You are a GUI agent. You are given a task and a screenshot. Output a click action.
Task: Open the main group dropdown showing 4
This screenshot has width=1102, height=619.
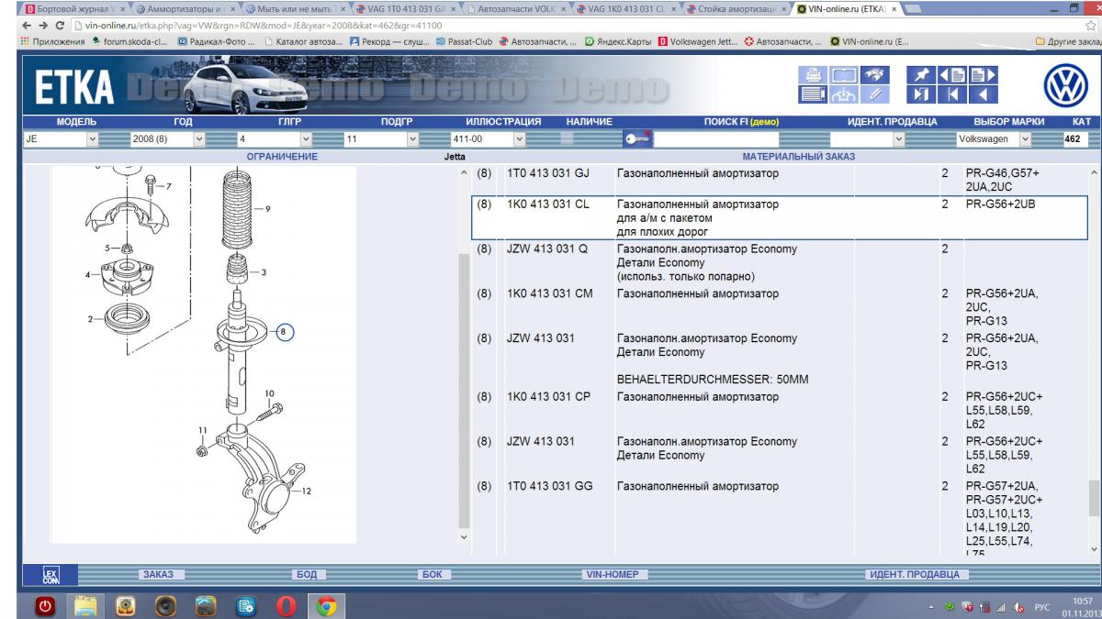pyautogui.click(x=275, y=139)
